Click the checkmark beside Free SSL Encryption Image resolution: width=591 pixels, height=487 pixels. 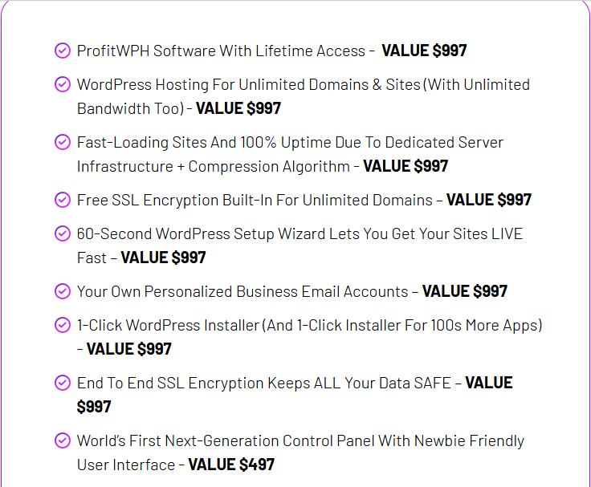(62, 200)
